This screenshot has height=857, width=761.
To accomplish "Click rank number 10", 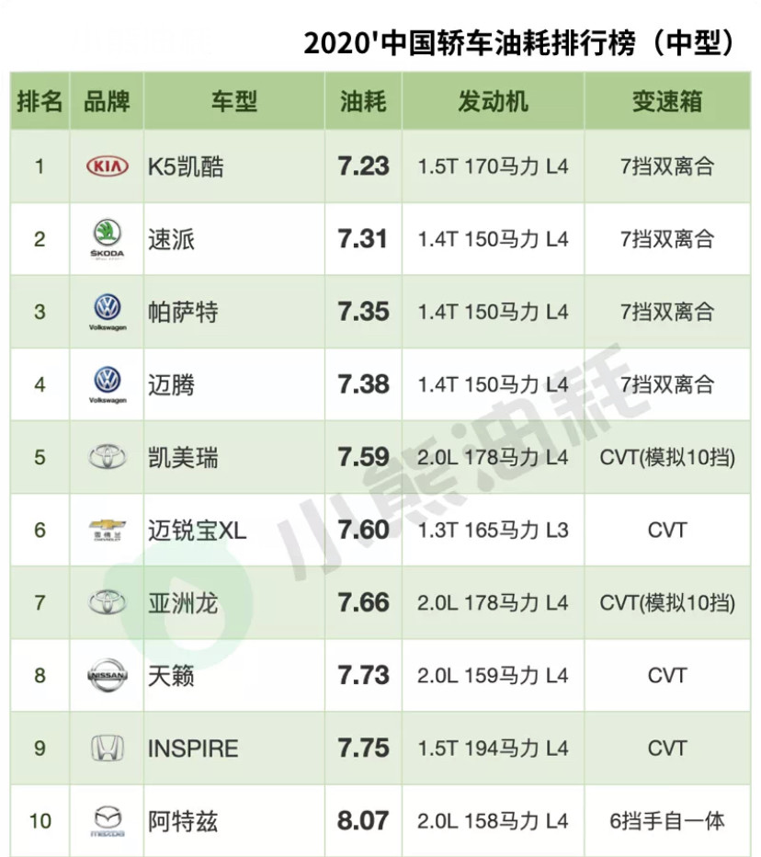I will [x=40, y=821].
